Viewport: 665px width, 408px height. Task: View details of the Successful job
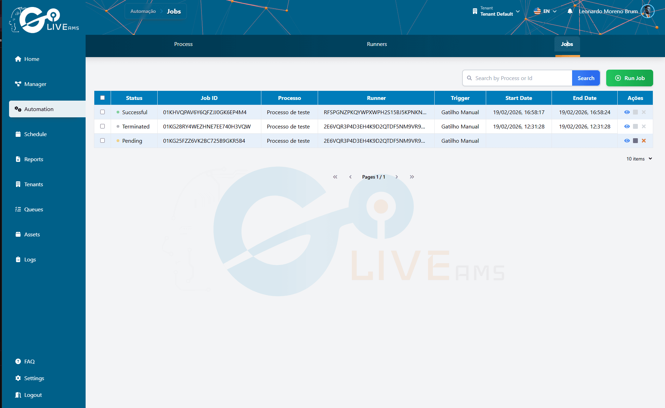tap(627, 112)
